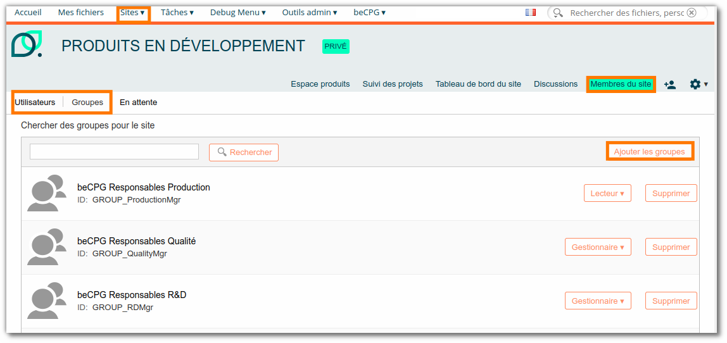Click the PRIVÉ visibility badge
Viewport: 727px width, 343px height.
tap(336, 46)
